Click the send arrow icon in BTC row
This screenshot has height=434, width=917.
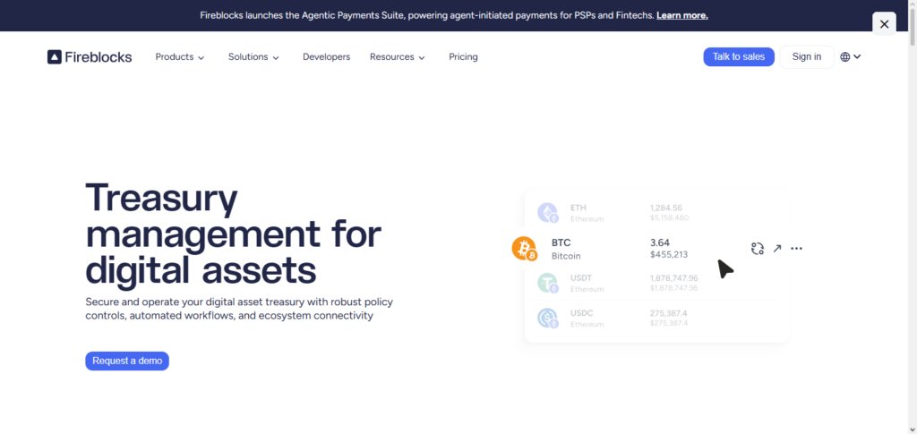click(x=777, y=248)
